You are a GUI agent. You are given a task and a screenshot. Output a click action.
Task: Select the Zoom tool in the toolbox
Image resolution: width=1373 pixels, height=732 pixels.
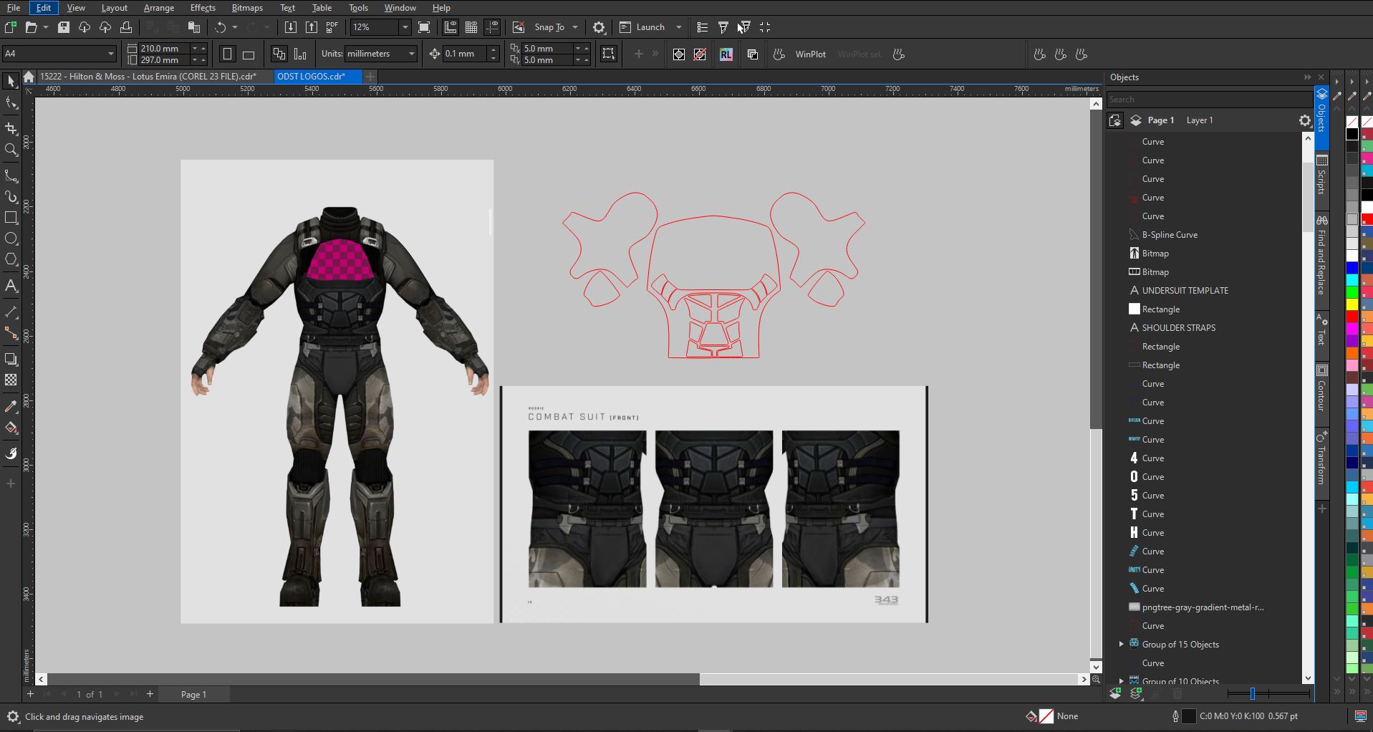point(11,150)
